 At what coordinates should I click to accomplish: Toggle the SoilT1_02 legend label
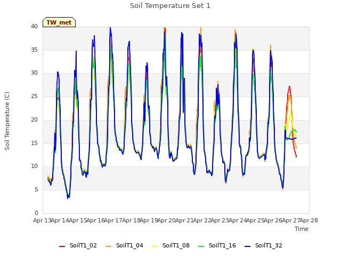pos(83,245)
